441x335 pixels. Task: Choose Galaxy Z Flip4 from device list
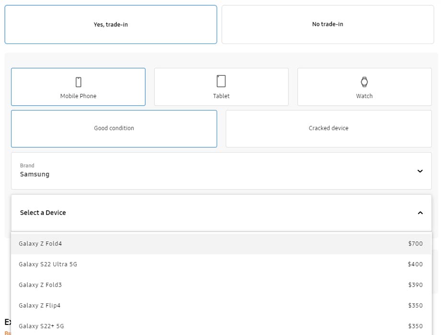pos(221,305)
